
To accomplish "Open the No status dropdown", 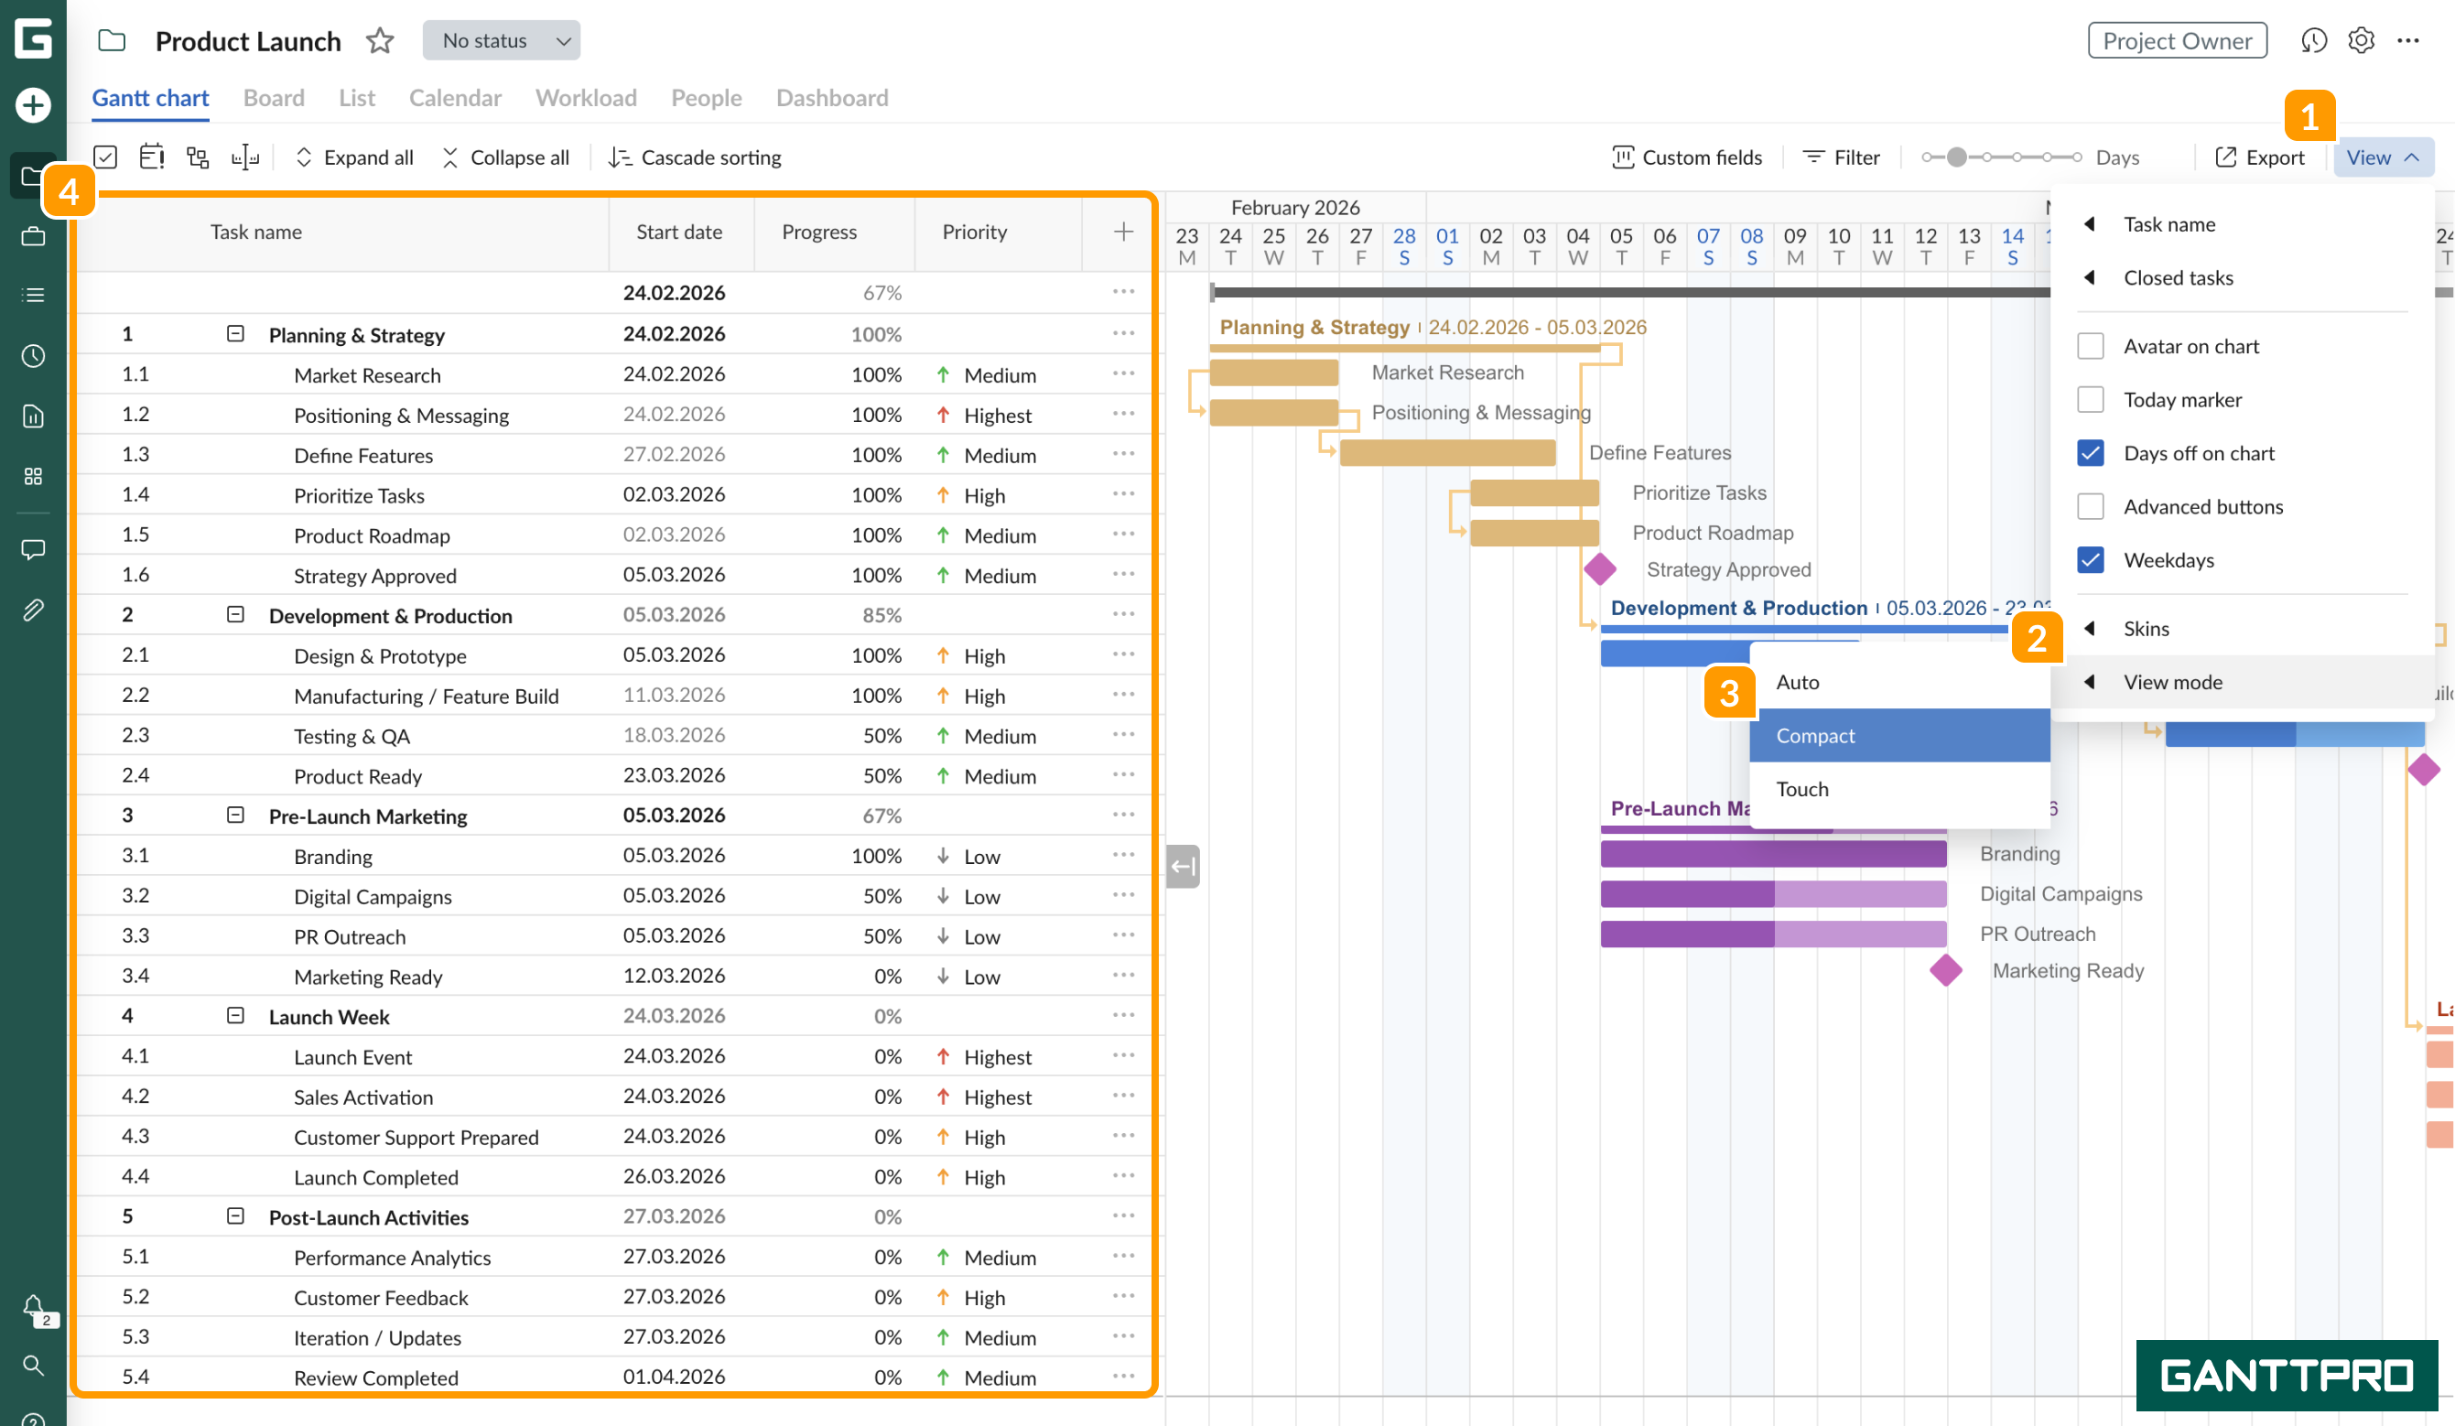I will [501, 40].
